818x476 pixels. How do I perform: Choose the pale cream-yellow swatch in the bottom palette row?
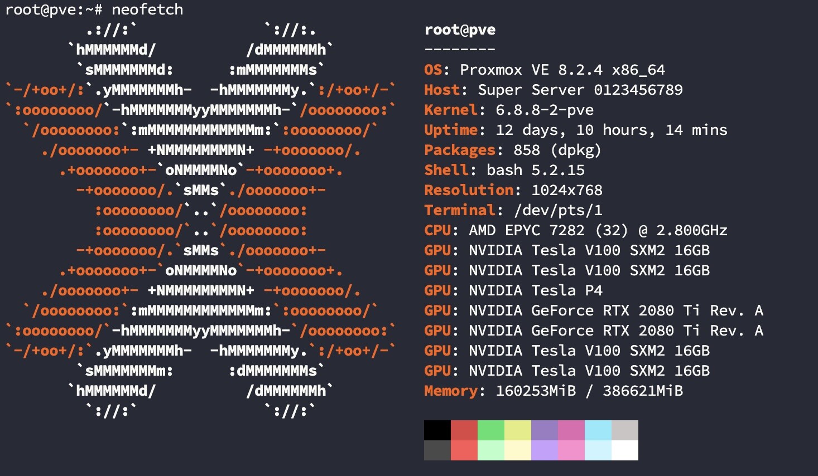(518, 450)
